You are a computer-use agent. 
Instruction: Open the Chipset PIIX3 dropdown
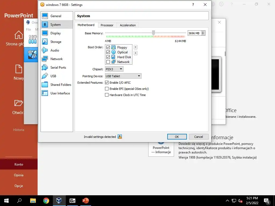pyautogui.click(x=114, y=69)
